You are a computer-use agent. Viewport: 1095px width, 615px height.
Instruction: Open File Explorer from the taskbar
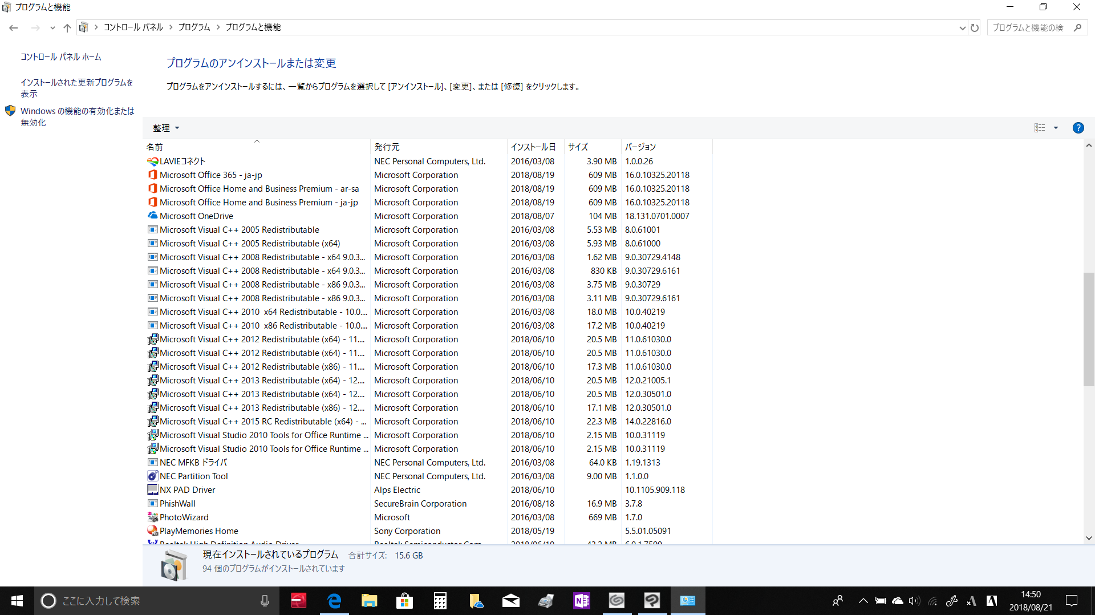pyautogui.click(x=370, y=601)
